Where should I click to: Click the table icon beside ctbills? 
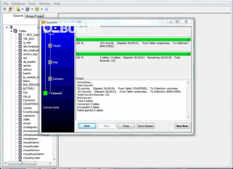click(20, 119)
